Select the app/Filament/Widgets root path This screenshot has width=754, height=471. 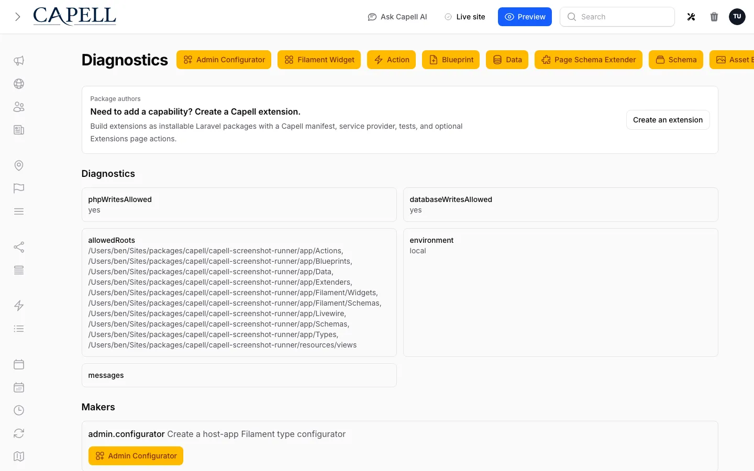point(233,293)
